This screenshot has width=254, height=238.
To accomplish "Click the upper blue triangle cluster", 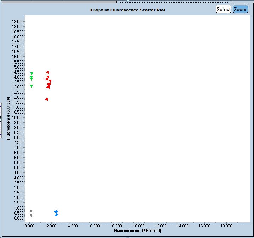I will (x=56, y=211).
